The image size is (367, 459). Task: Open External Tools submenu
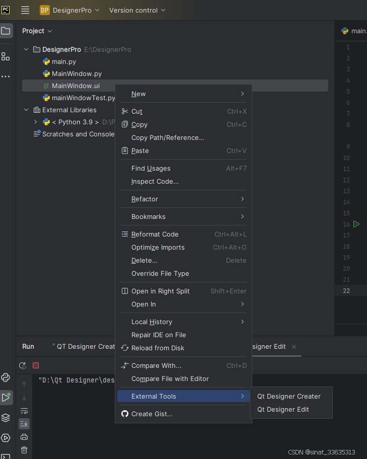(x=183, y=397)
